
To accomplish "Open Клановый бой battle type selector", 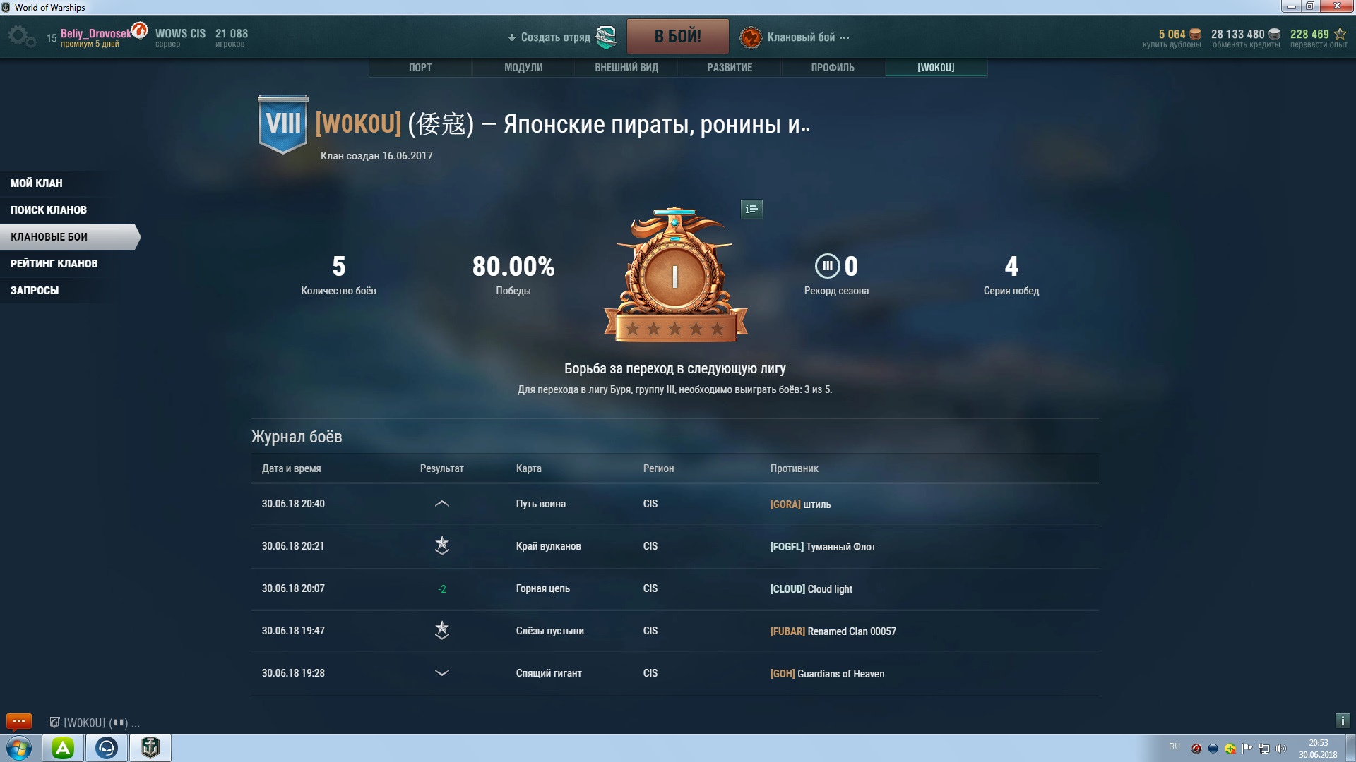I will pos(808,37).
